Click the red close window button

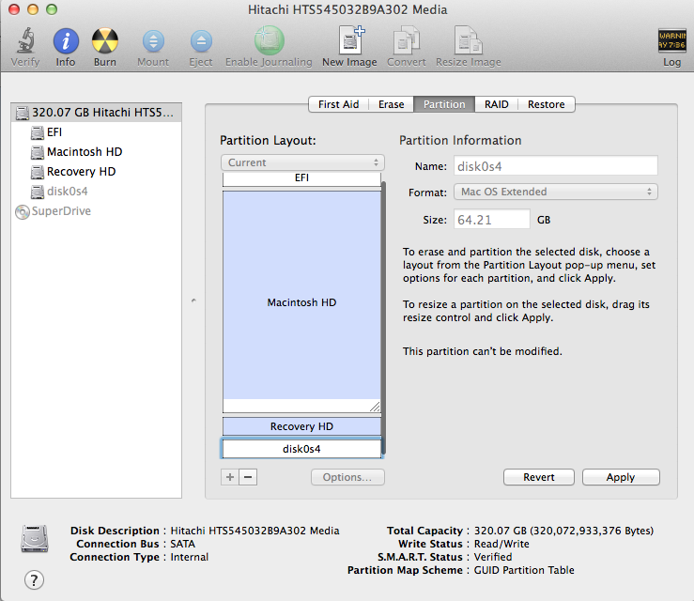(14, 9)
